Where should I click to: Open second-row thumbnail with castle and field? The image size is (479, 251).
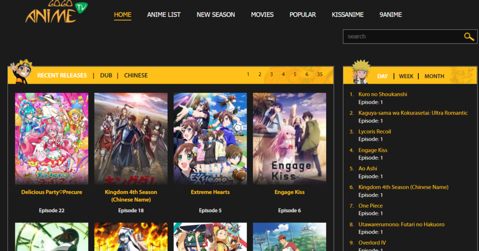click(x=289, y=237)
